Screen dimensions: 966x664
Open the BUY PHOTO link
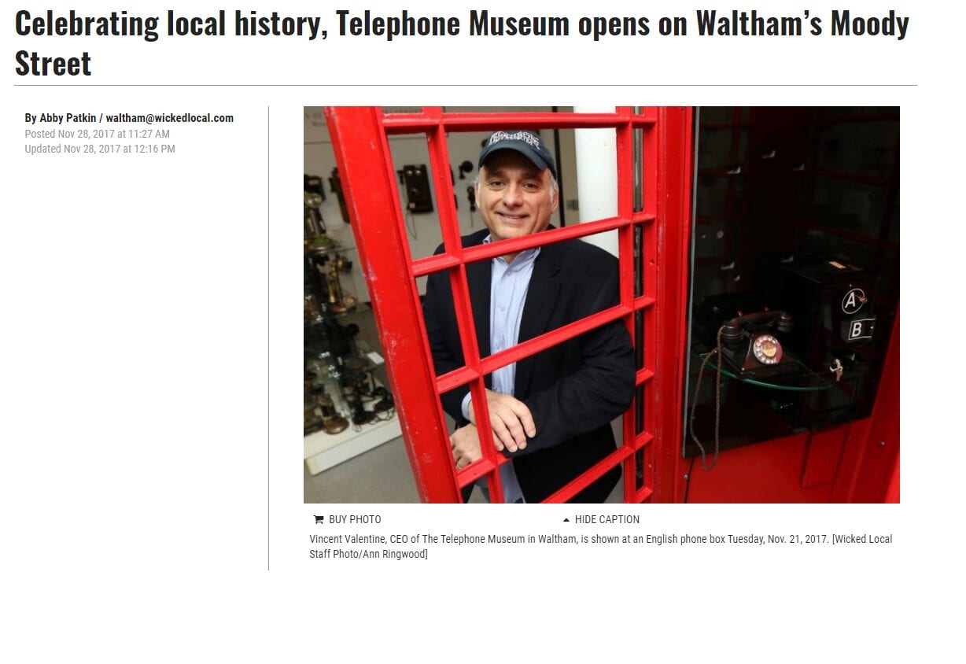point(355,519)
